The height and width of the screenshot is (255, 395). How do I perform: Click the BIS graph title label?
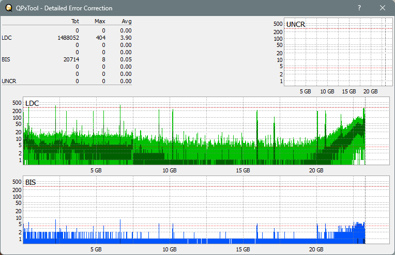coord(31,182)
